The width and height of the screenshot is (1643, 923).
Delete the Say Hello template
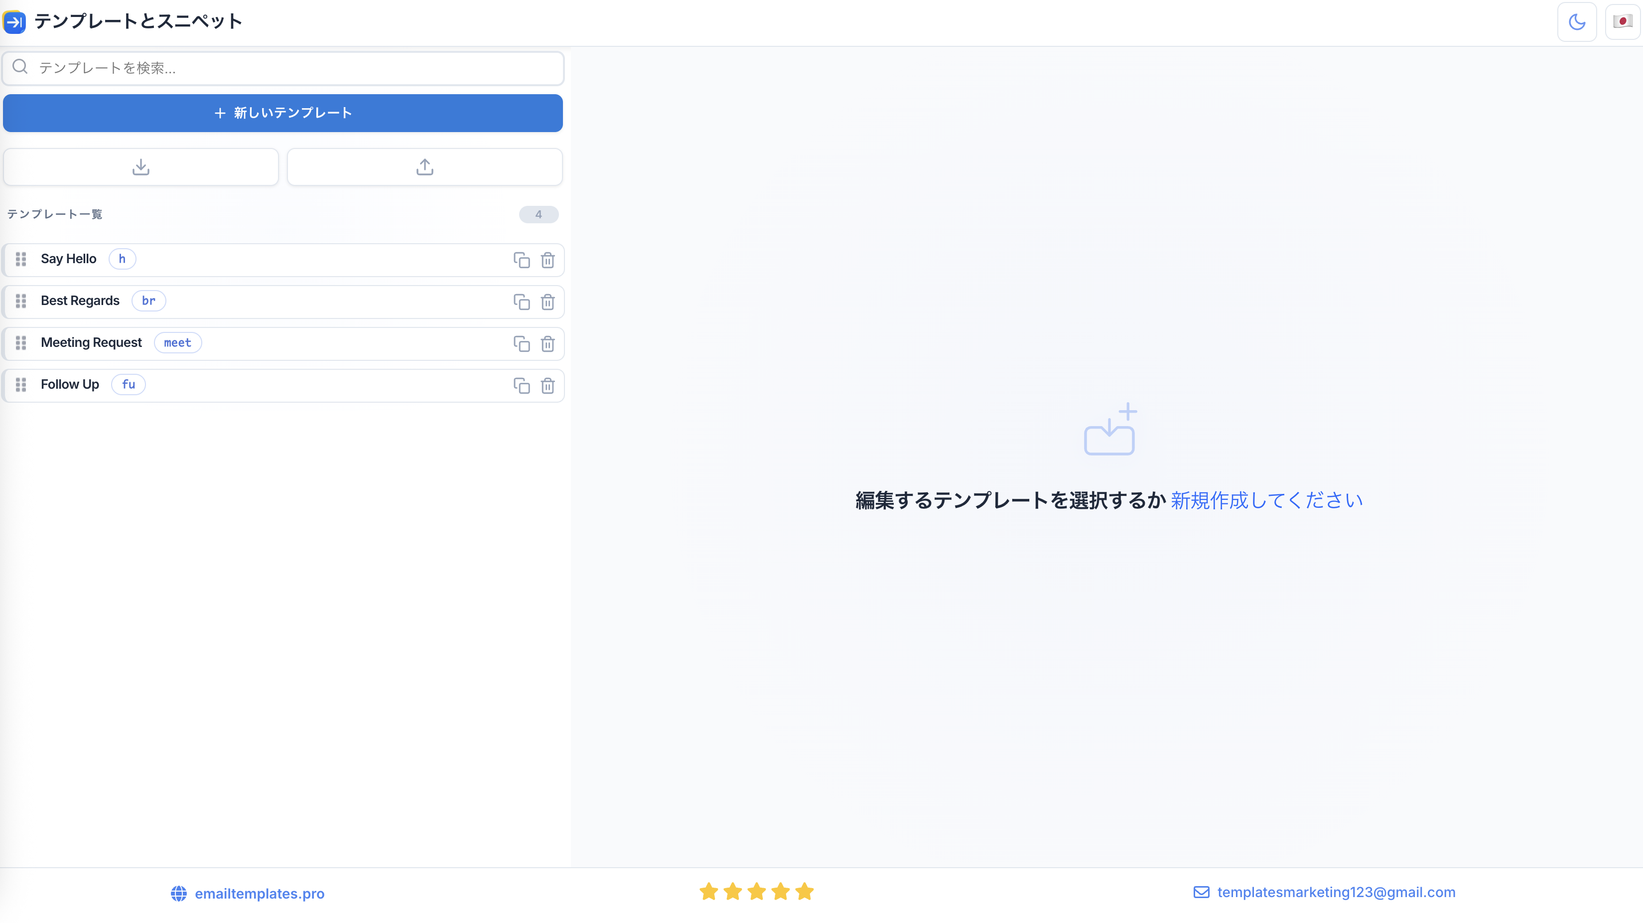(547, 260)
